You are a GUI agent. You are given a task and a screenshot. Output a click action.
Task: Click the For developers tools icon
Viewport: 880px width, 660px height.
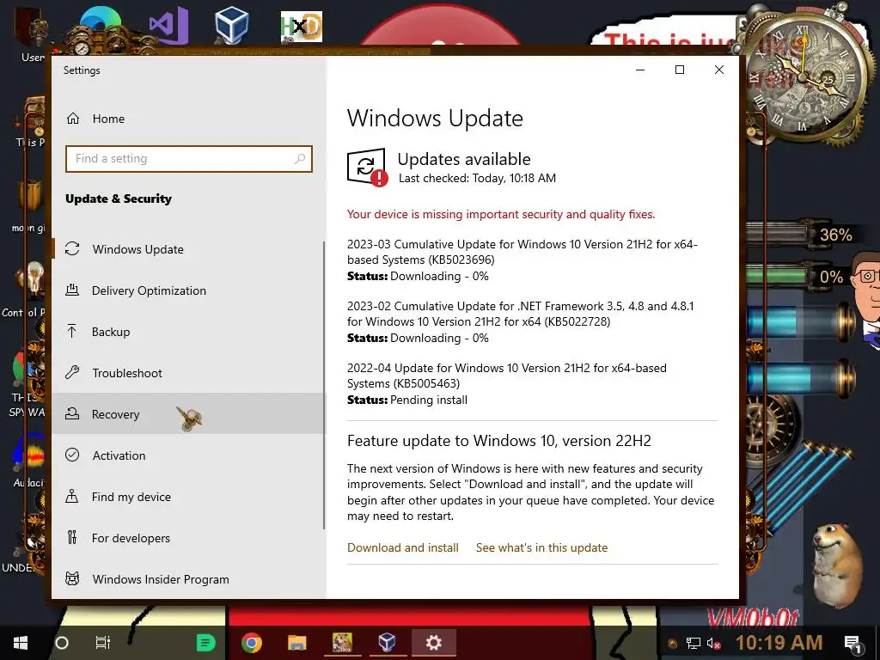click(x=72, y=538)
